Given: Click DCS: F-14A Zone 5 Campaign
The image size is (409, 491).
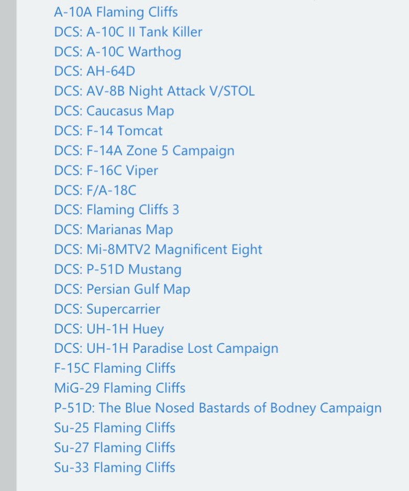Looking at the screenshot, I should pyautogui.click(x=144, y=151).
